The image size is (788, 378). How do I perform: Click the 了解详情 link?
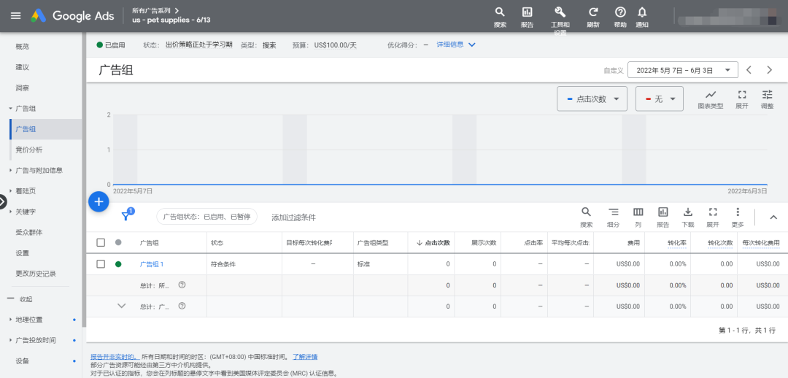coord(305,357)
